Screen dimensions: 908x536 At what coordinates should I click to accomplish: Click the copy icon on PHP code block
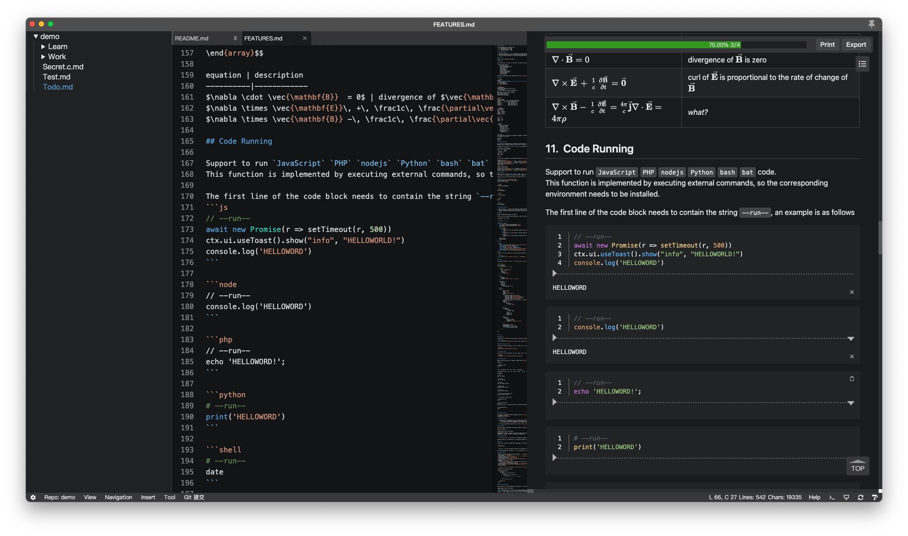click(852, 378)
